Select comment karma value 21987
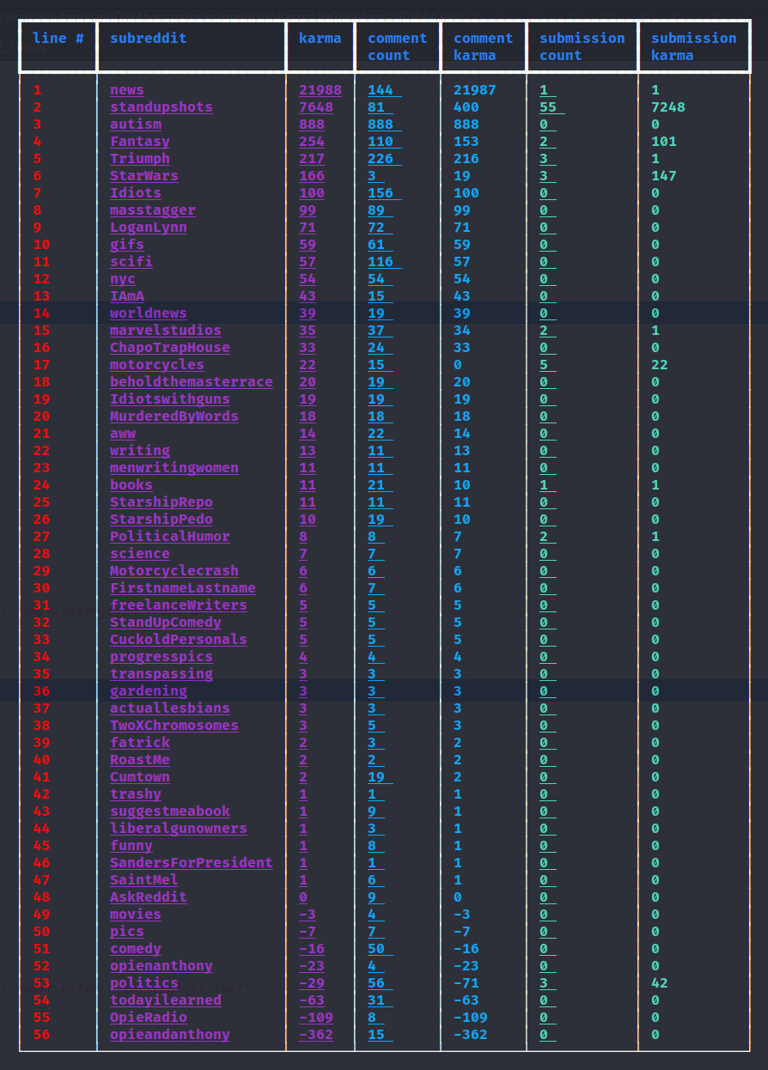This screenshot has height=1070, width=768. coord(475,90)
